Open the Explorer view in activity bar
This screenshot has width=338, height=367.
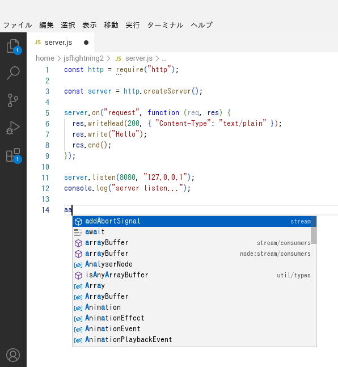click(x=13, y=46)
